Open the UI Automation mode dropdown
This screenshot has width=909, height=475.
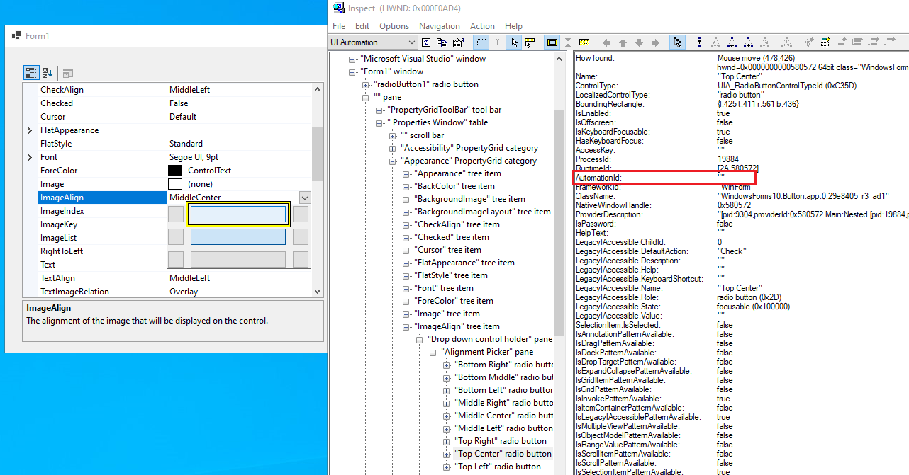point(413,42)
